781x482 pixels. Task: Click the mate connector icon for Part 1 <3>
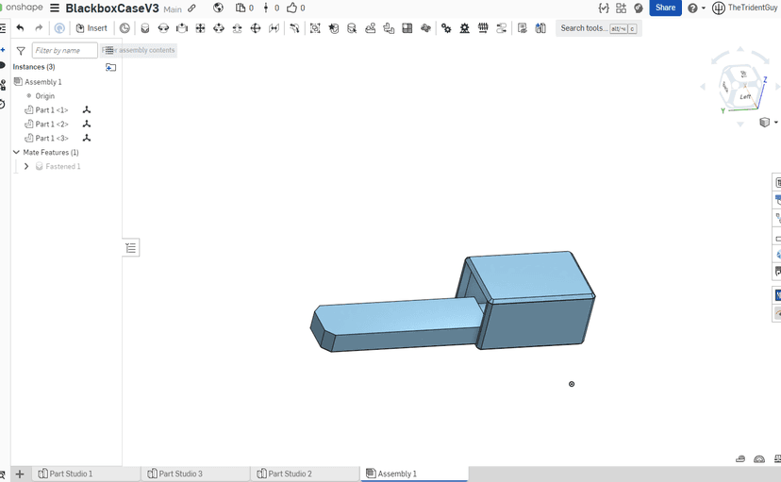(x=87, y=139)
